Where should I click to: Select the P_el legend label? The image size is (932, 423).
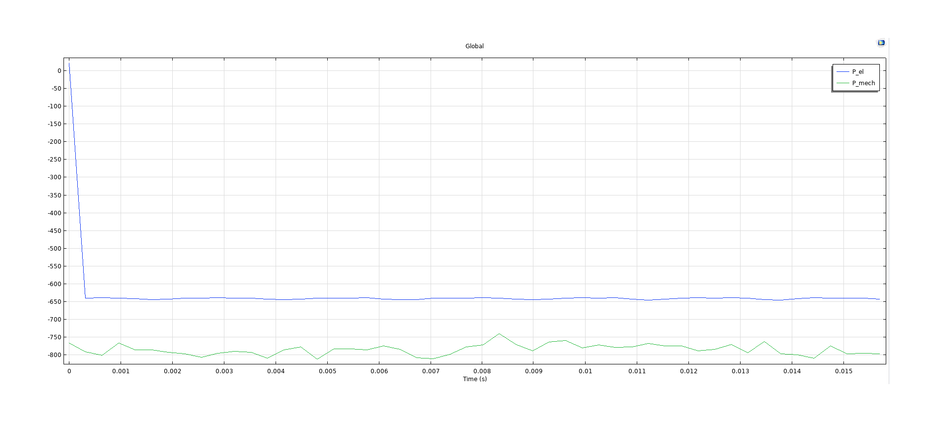858,72
